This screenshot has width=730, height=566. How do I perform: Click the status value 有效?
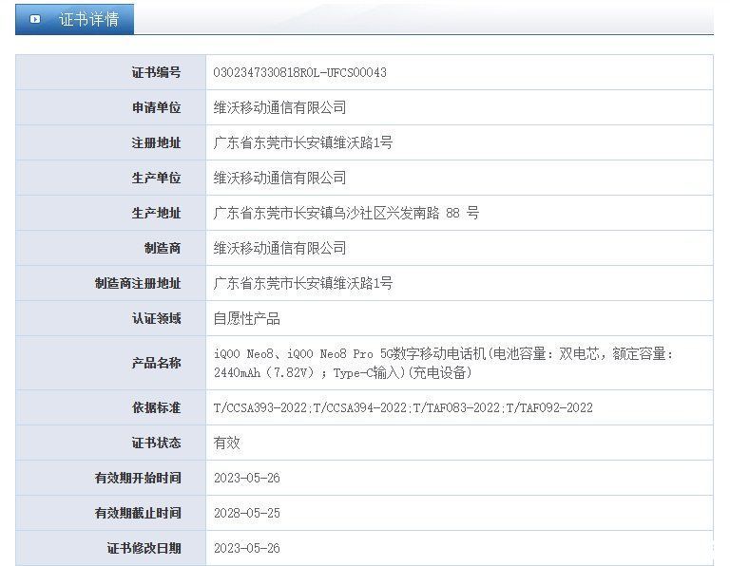tap(227, 443)
